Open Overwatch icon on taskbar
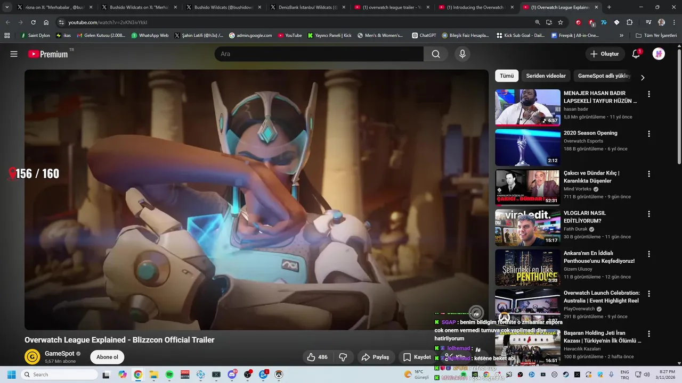682x383 pixels. (x=278, y=374)
